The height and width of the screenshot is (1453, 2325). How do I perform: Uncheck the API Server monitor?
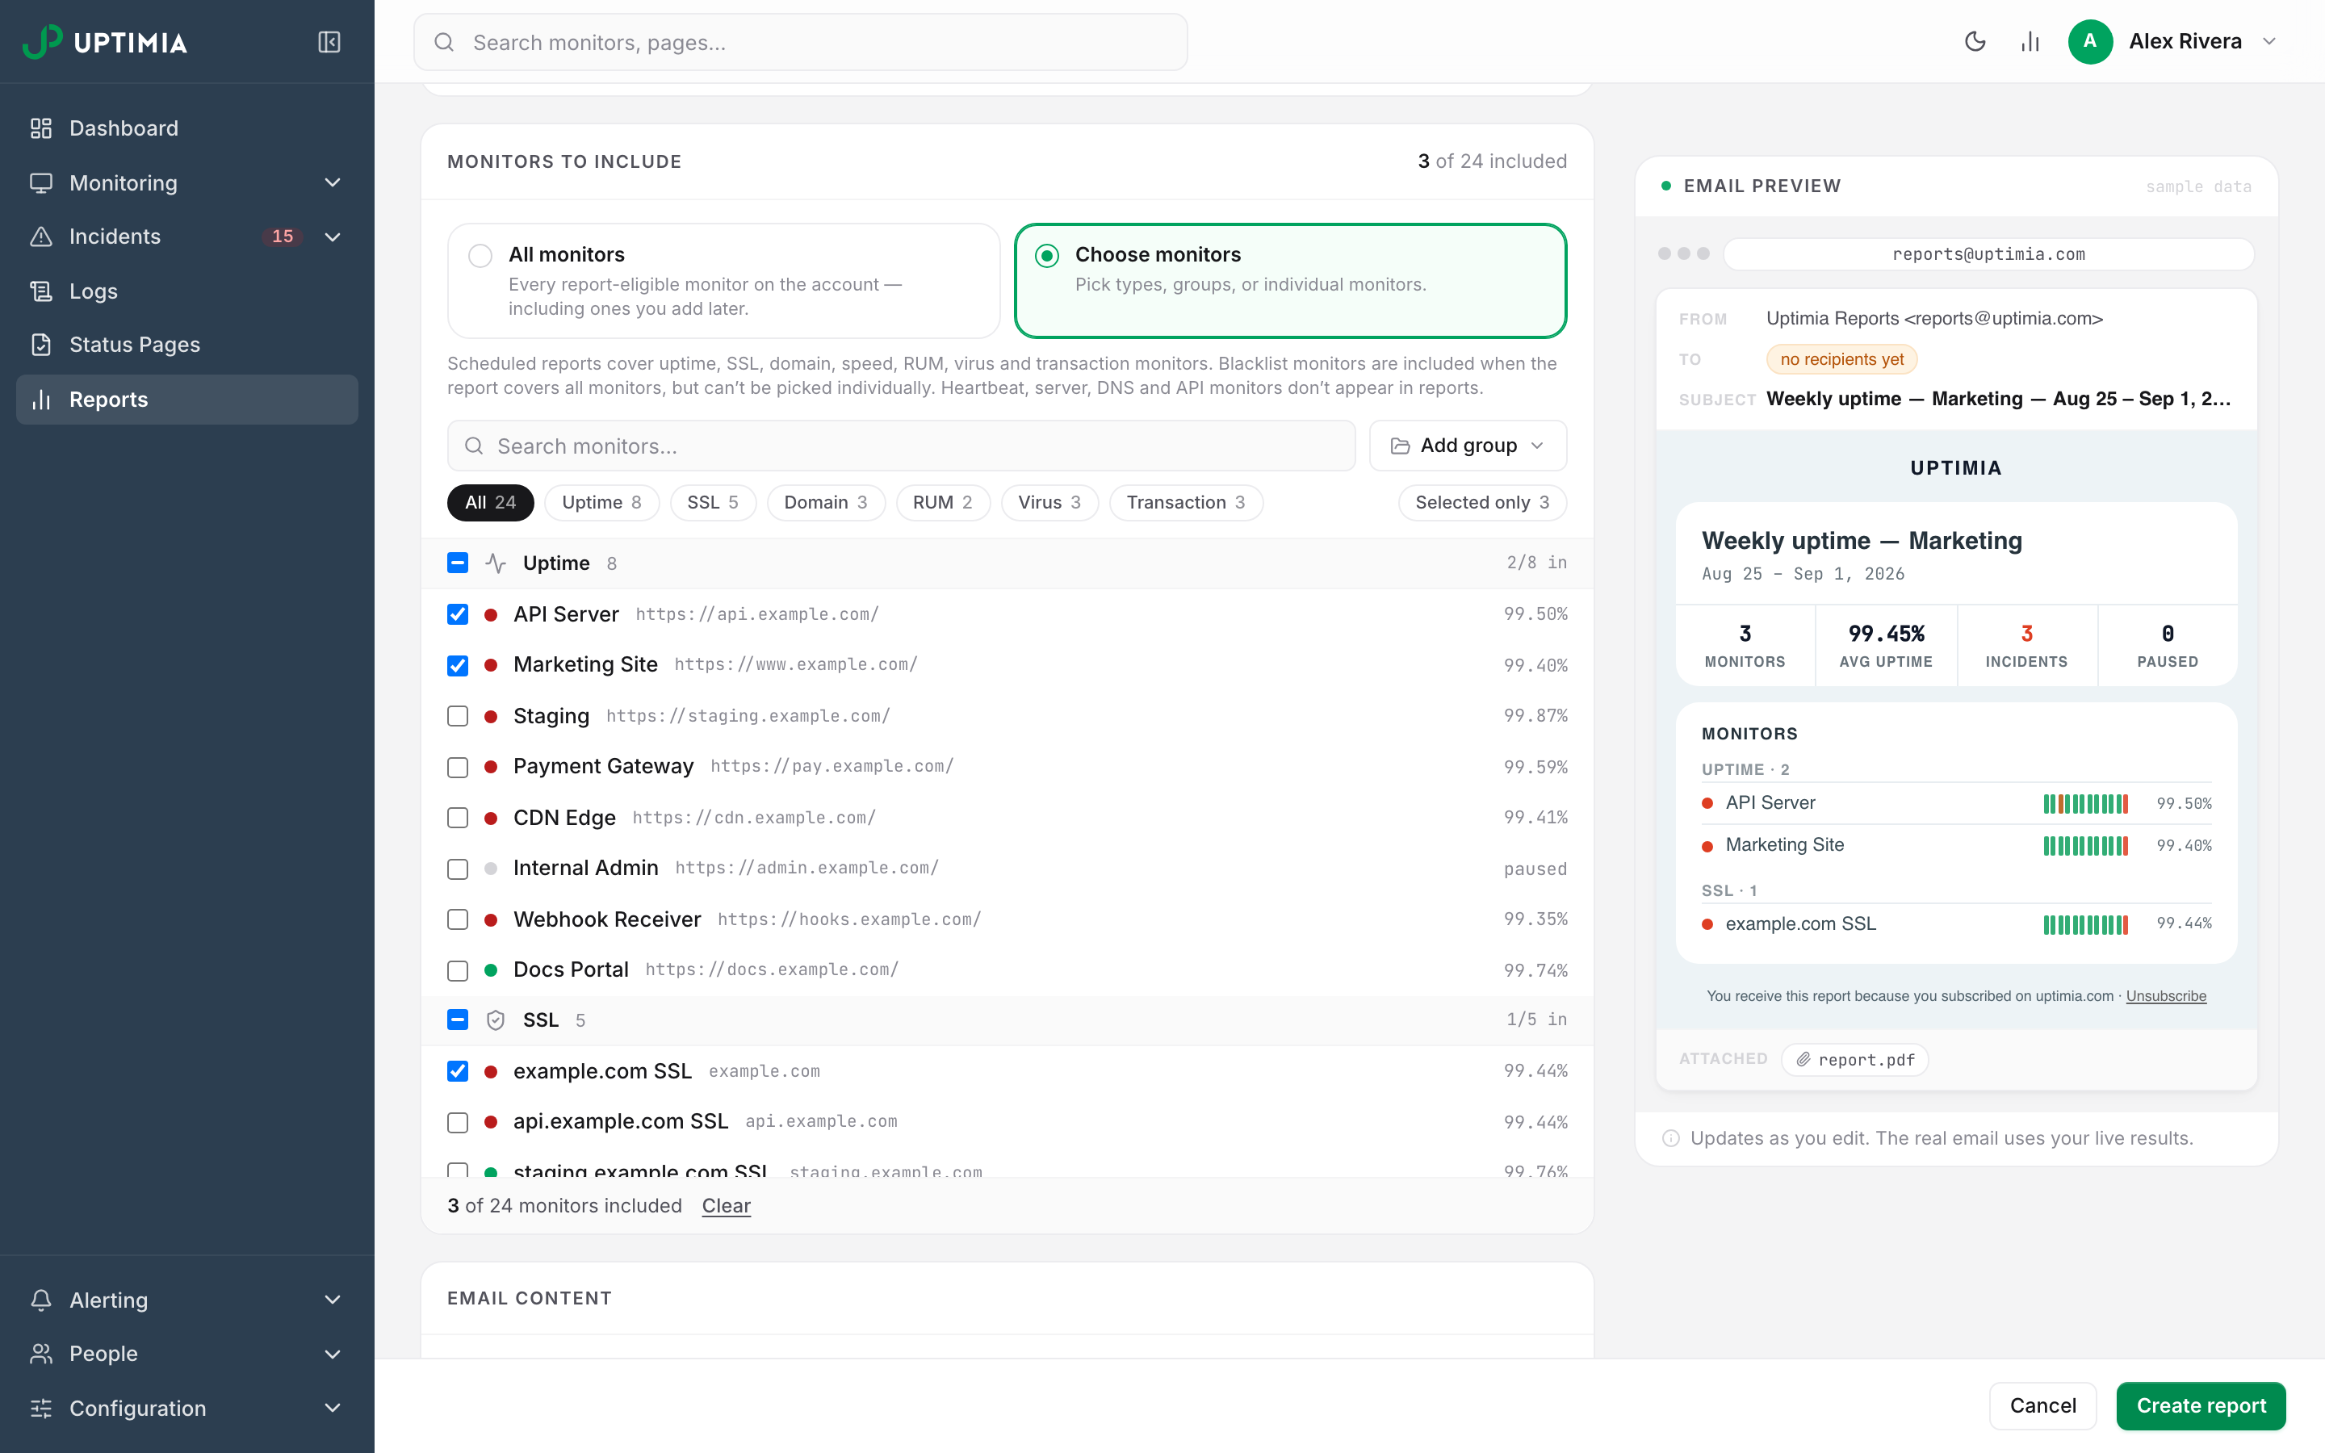(x=457, y=614)
